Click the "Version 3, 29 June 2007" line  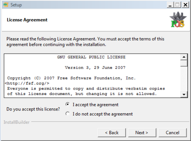click(95, 67)
